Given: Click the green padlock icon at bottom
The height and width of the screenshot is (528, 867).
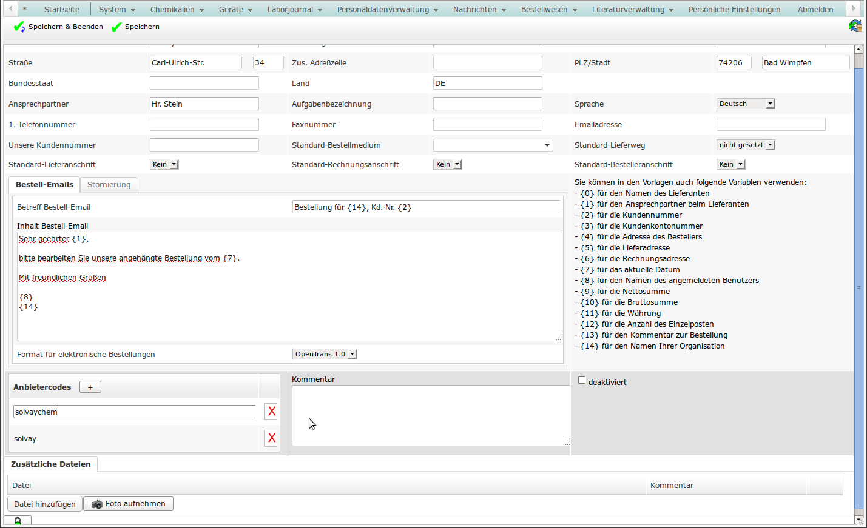Looking at the screenshot, I should [18, 521].
